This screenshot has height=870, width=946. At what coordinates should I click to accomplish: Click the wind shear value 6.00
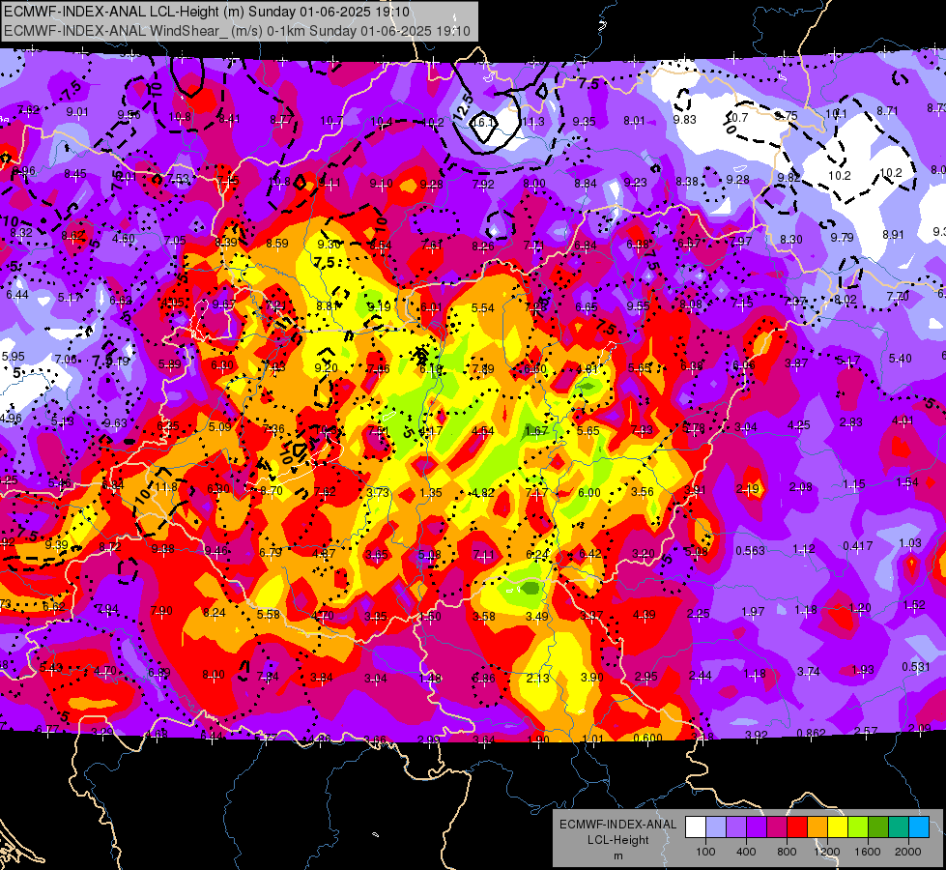coord(588,493)
